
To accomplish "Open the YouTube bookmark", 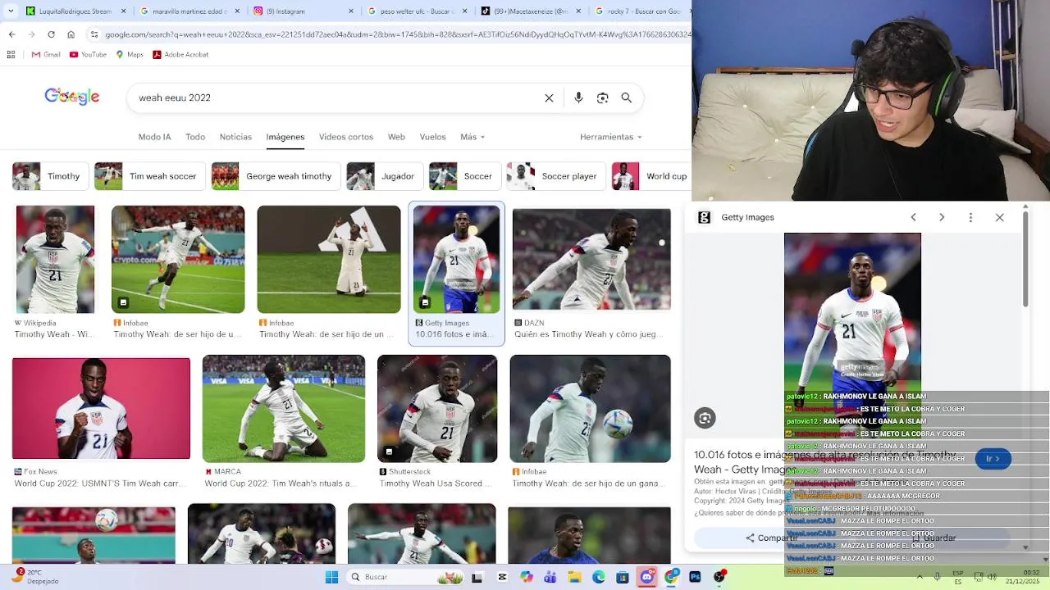I will (x=88, y=54).
